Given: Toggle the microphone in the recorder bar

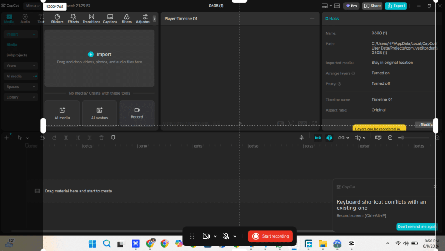Looking at the screenshot, I should 226,236.
